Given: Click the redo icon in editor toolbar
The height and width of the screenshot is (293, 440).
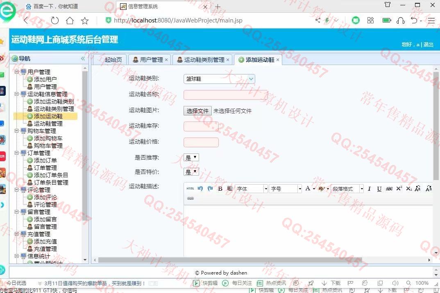Looking at the screenshot, I should (x=210, y=189).
